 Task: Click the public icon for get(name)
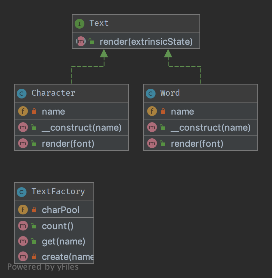point(33,241)
